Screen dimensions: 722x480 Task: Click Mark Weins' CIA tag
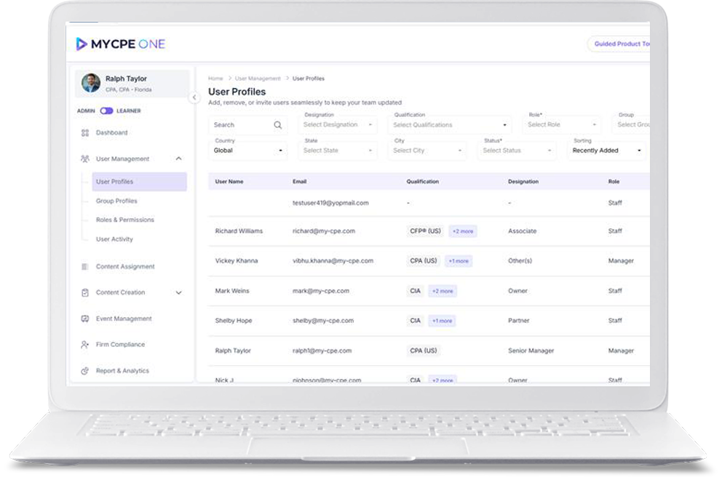[415, 291]
